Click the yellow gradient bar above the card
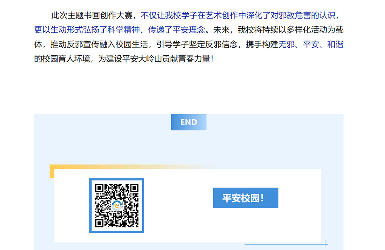The height and width of the screenshot is (250, 385). [133, 167]
